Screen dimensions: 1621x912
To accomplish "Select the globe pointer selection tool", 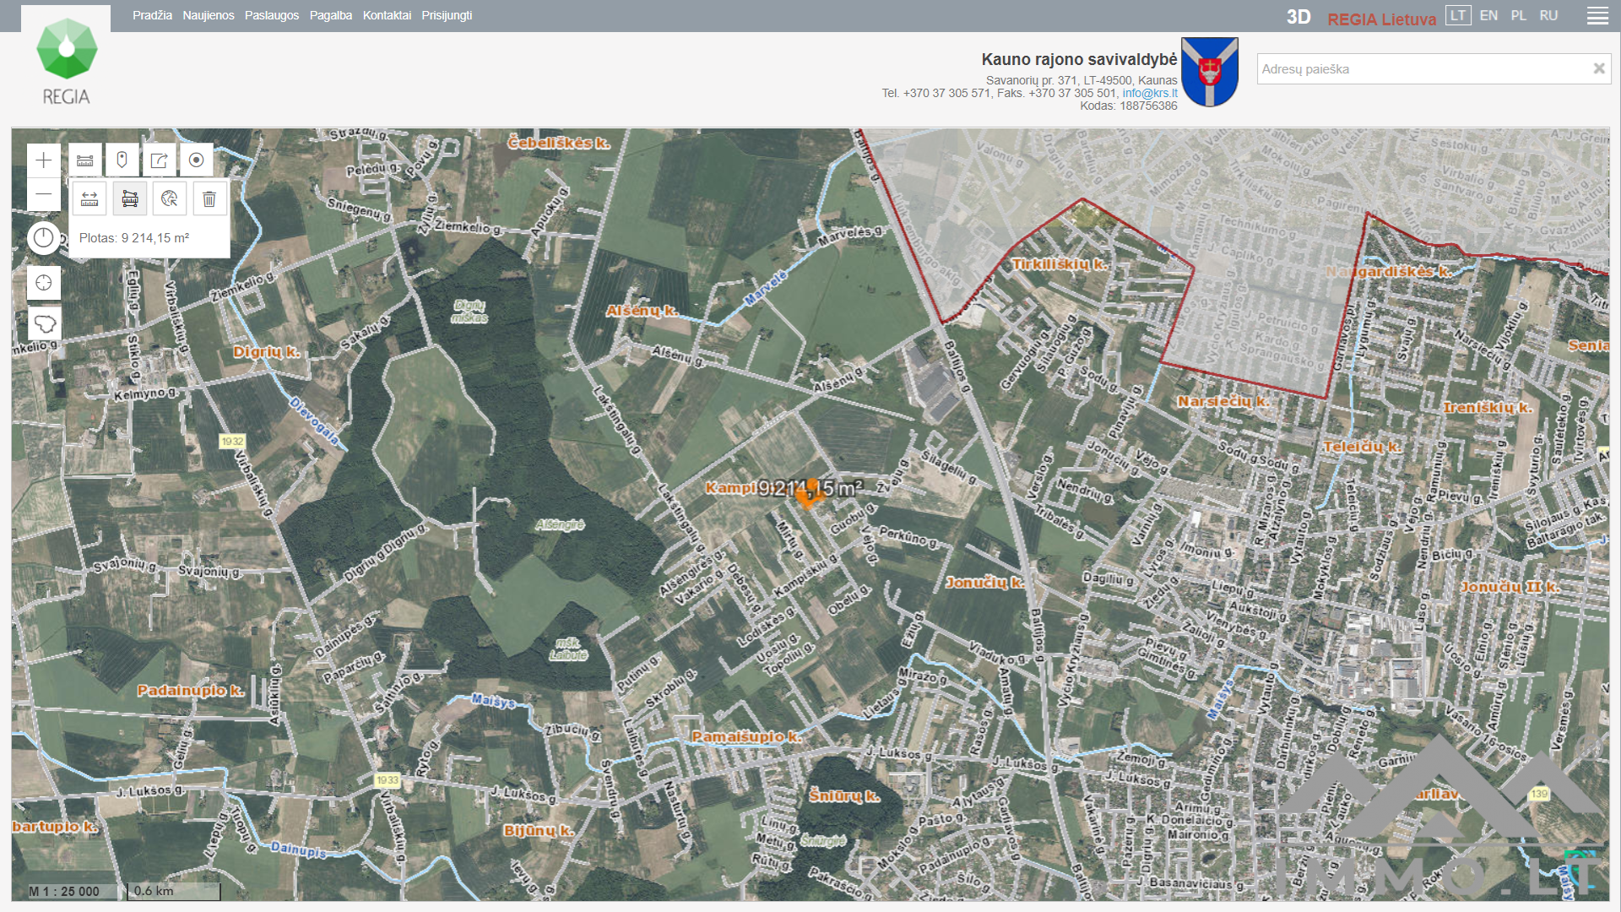I will [x=170, y=199].
